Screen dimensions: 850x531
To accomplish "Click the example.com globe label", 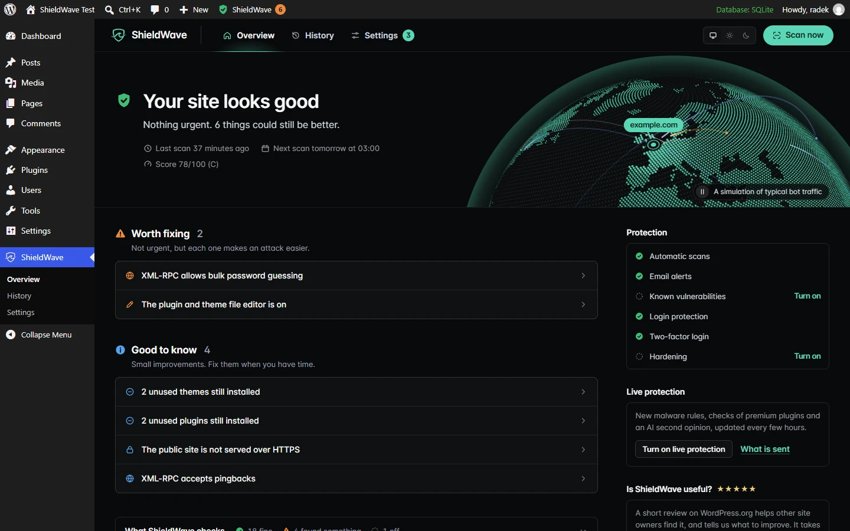I will tap(653, 124).
